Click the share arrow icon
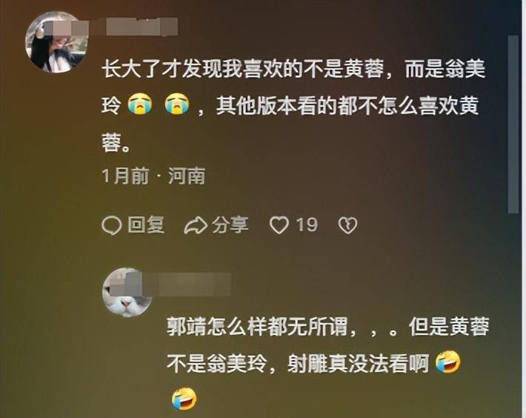The image size is (526, 418). coord(196,225)
